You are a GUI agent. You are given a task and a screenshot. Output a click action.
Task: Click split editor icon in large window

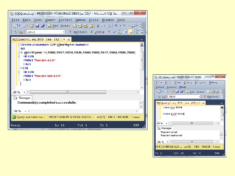[x=142, y=45]
